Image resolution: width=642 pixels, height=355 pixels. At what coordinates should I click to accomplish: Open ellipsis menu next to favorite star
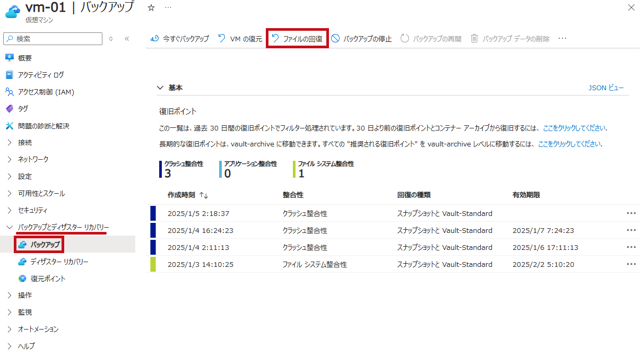pyautogui.click(x=168, y=8)
